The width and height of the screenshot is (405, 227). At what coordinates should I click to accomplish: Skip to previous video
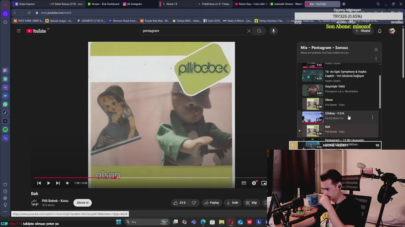point(39,183)
